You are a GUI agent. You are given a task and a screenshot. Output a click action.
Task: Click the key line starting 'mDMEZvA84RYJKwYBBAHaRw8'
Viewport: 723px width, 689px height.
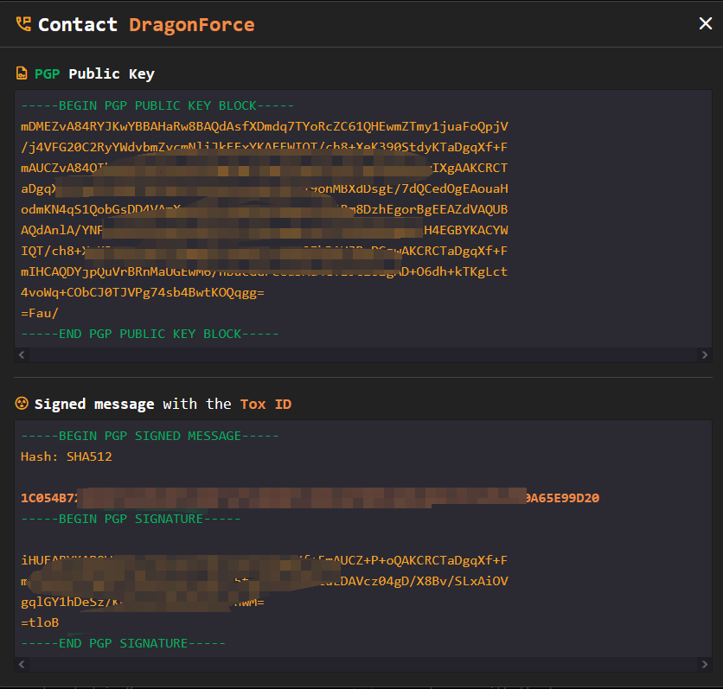tap(265, 126)
